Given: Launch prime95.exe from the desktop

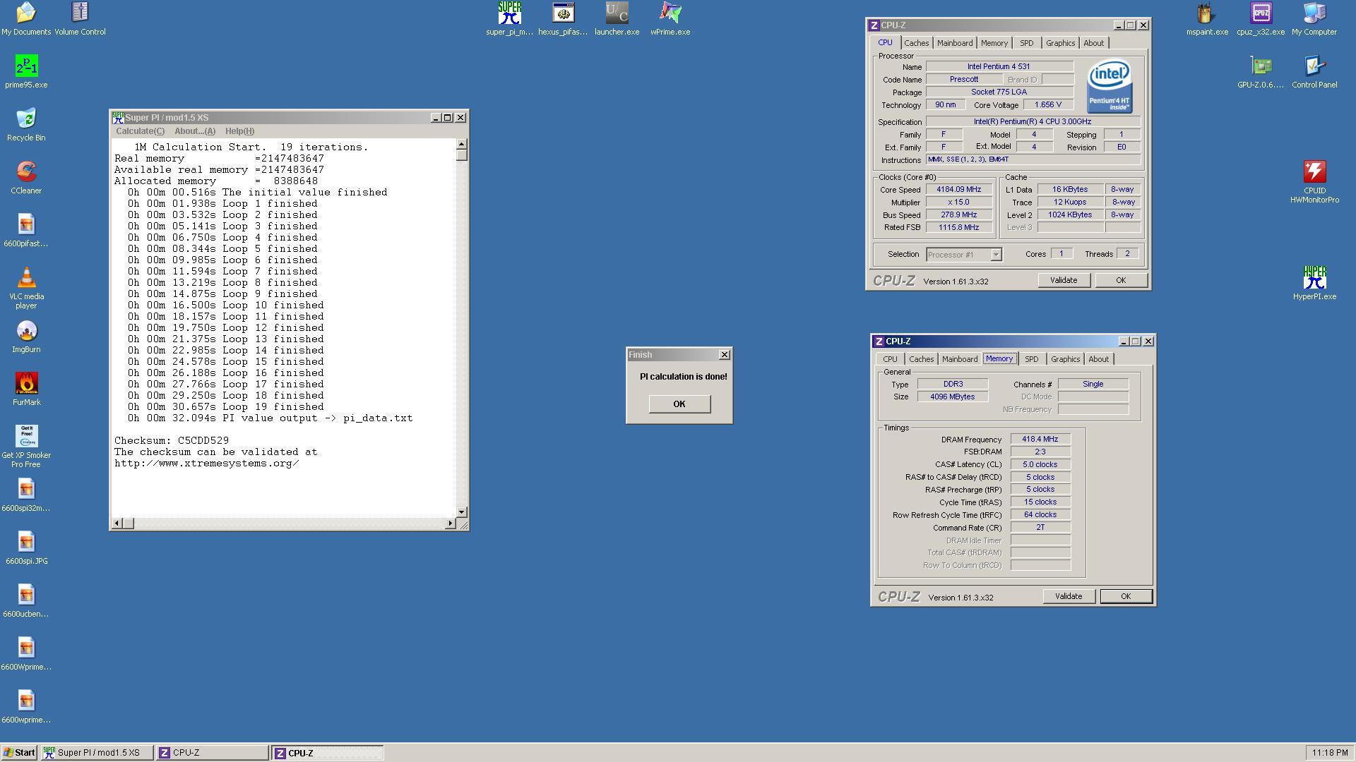Looking at the screenshot, I should point(26,71).
